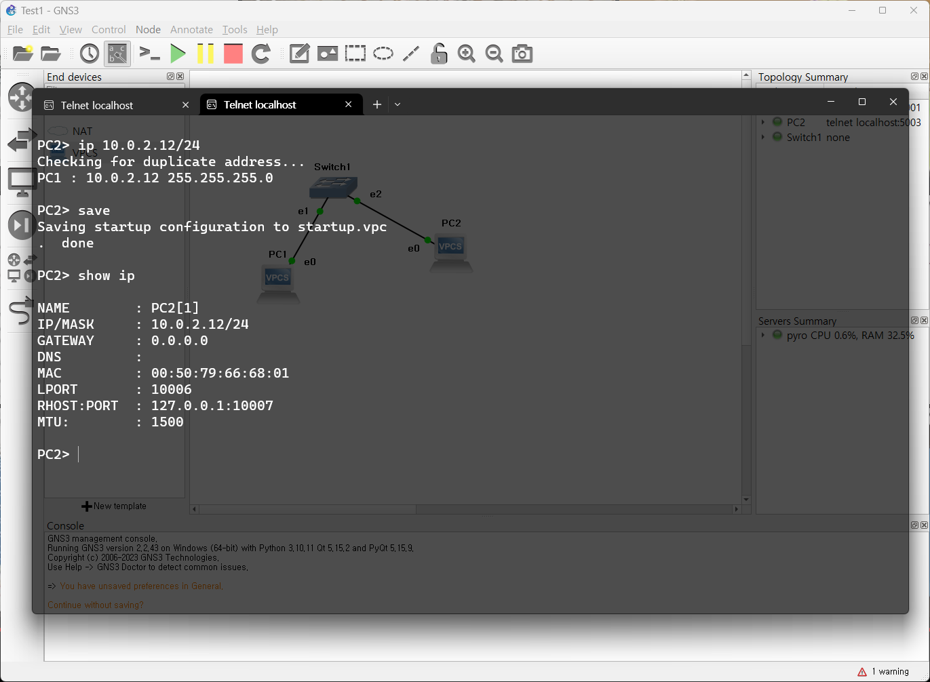Float the Topology Summary panel
The height and width of the screenshot is (682, 930).
point(914,77)
